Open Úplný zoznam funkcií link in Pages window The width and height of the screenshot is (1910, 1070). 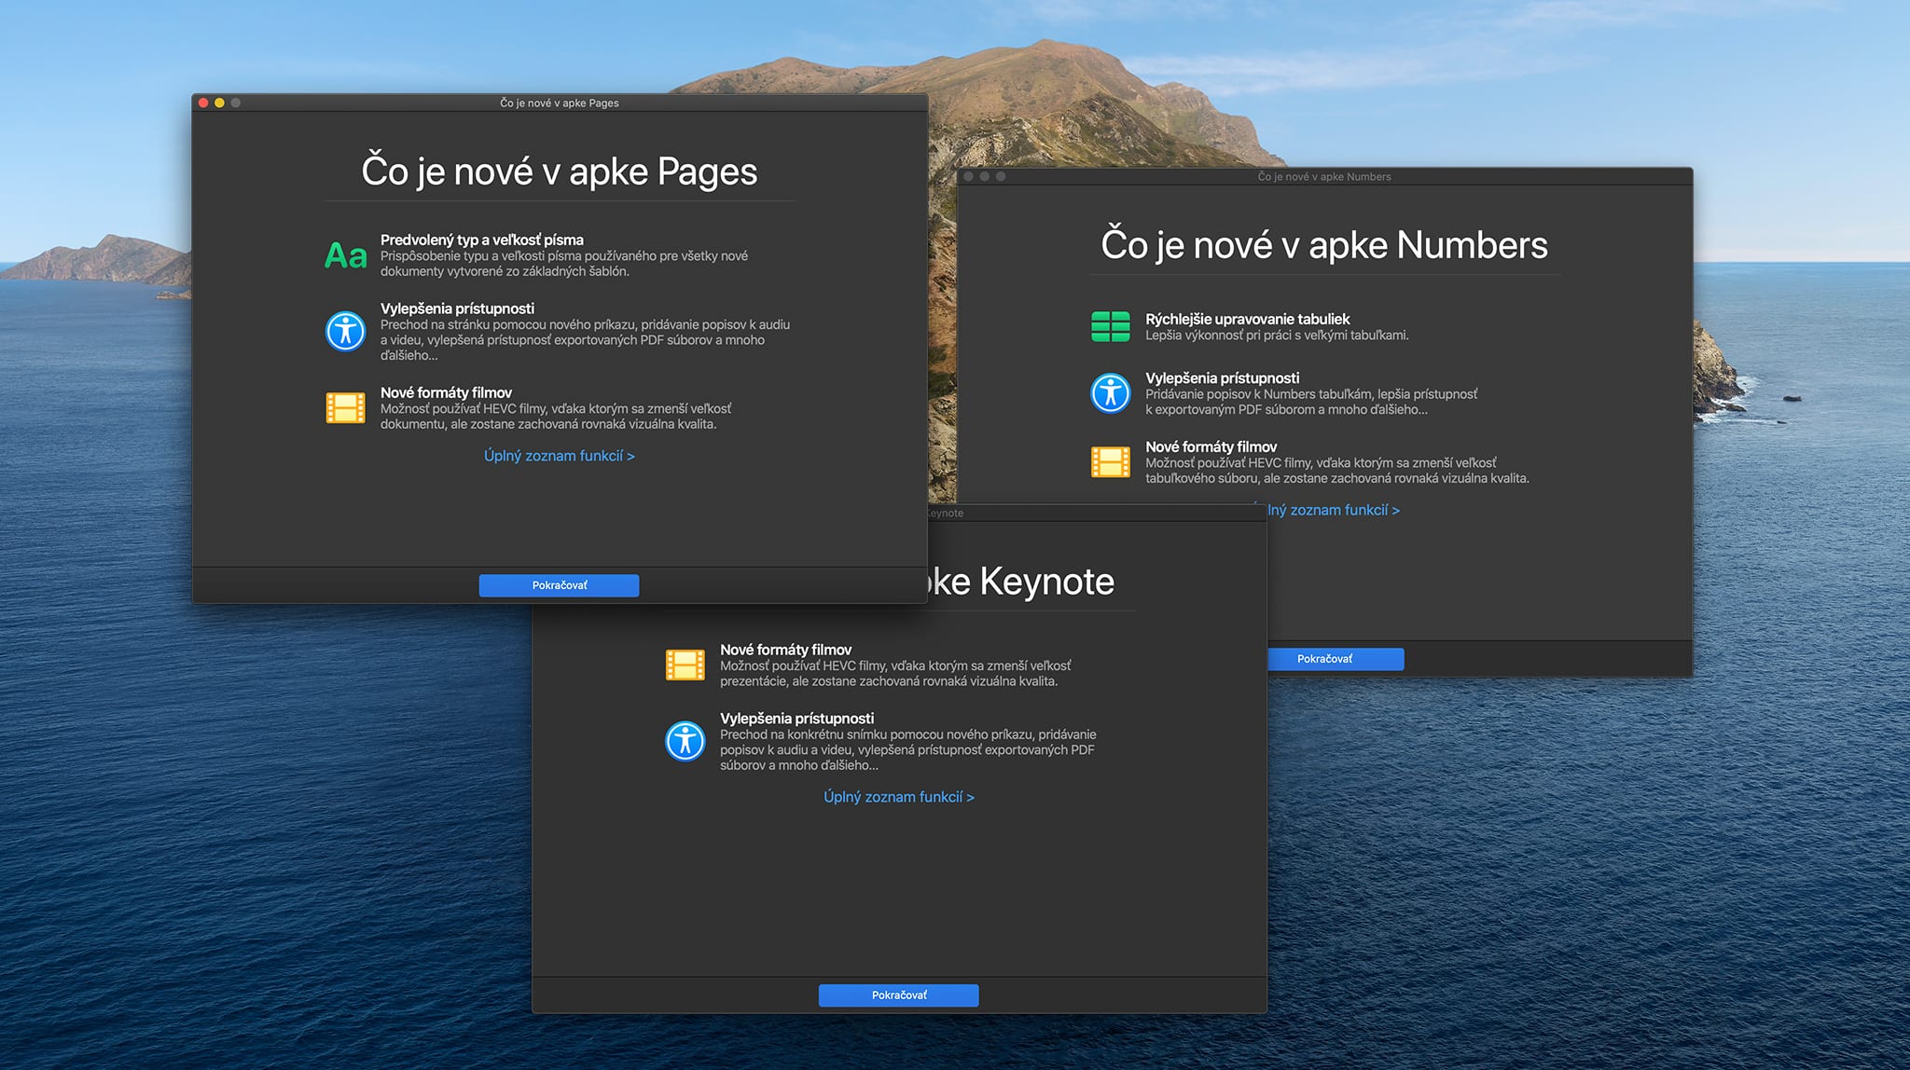point(560,456)
